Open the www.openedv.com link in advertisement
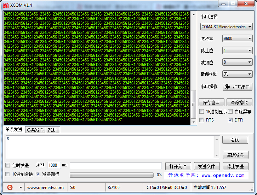The width and height of the screenshot is (257, 195). tap(223, 175)
